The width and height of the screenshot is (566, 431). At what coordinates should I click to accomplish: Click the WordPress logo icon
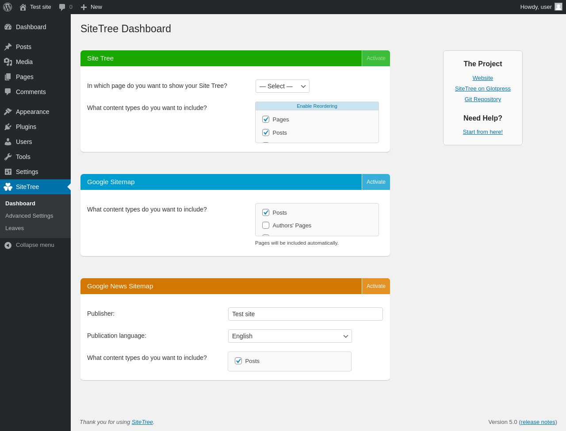8,7
